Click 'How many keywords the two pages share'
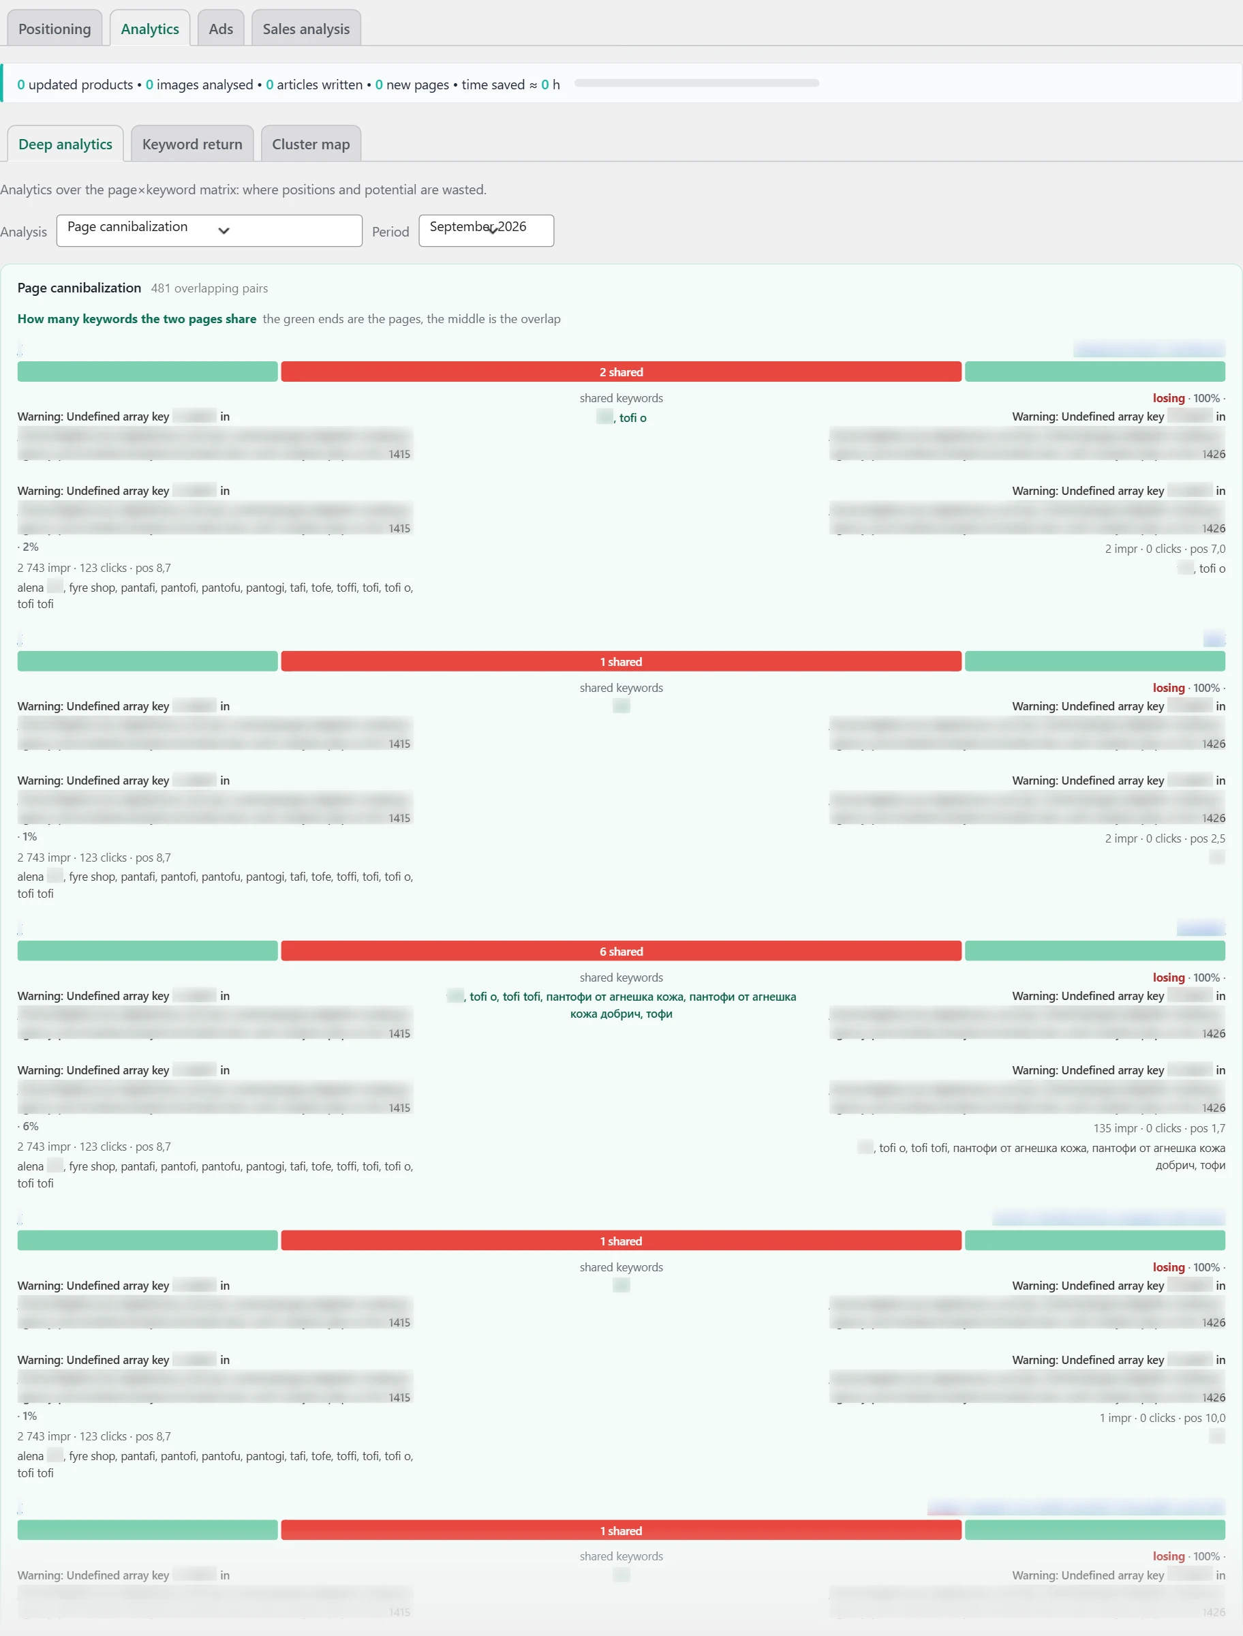This screenshot has height=1636, width=1243. click(x=137, y=318)
